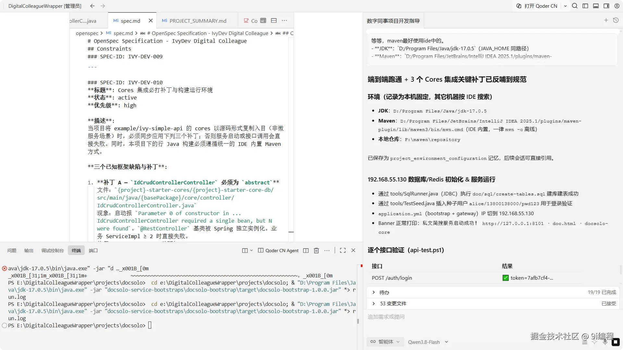Image resolution: width=623 pixels, height=350 pixels.
Task: Open chat history clock icon
Action: [x=616, y=20]
